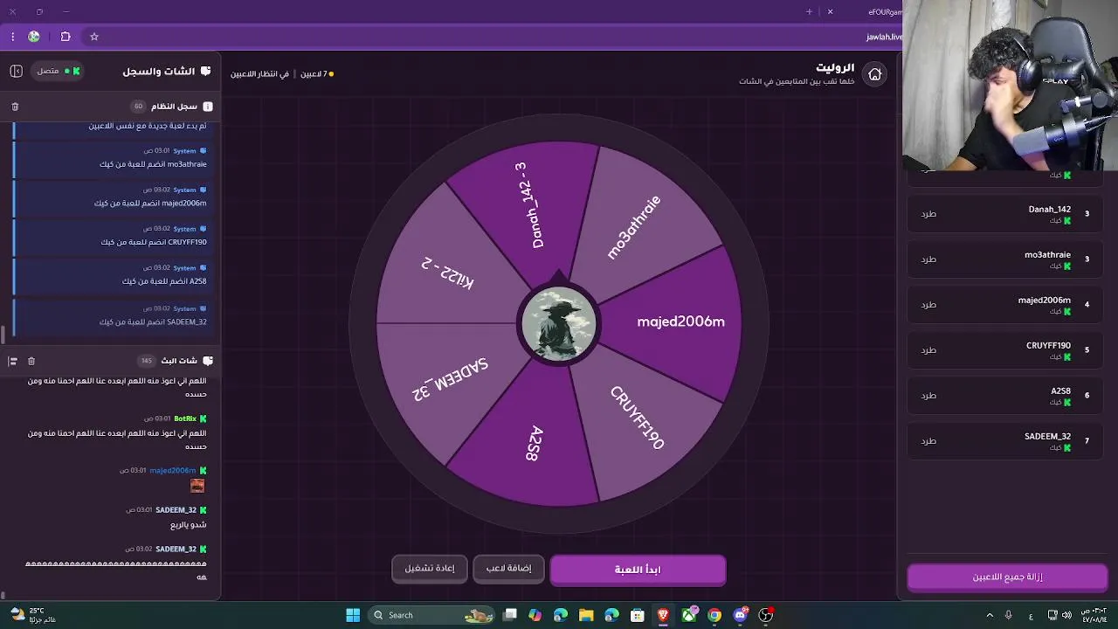1118x629 pixels.
Task: Click the majed2006m wheel segment
Action: click(x=680, y=321)
